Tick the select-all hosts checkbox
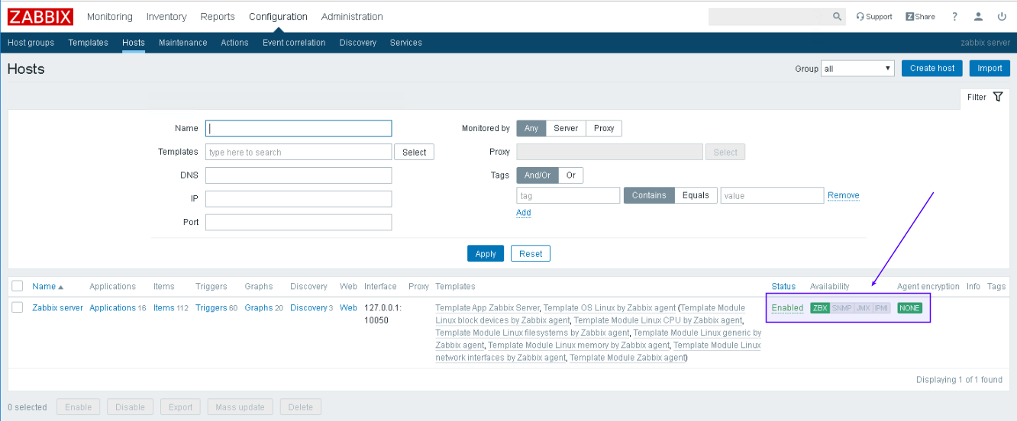This screenshot has height=421, width=1017. (x=18, y=286)
